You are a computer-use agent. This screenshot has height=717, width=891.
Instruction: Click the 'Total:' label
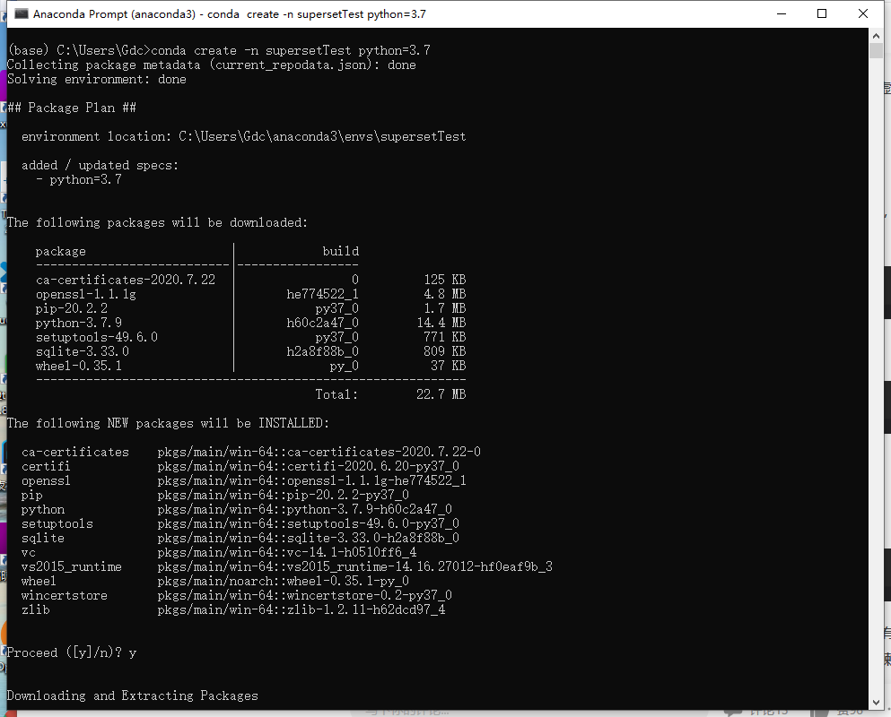point(337,394)
